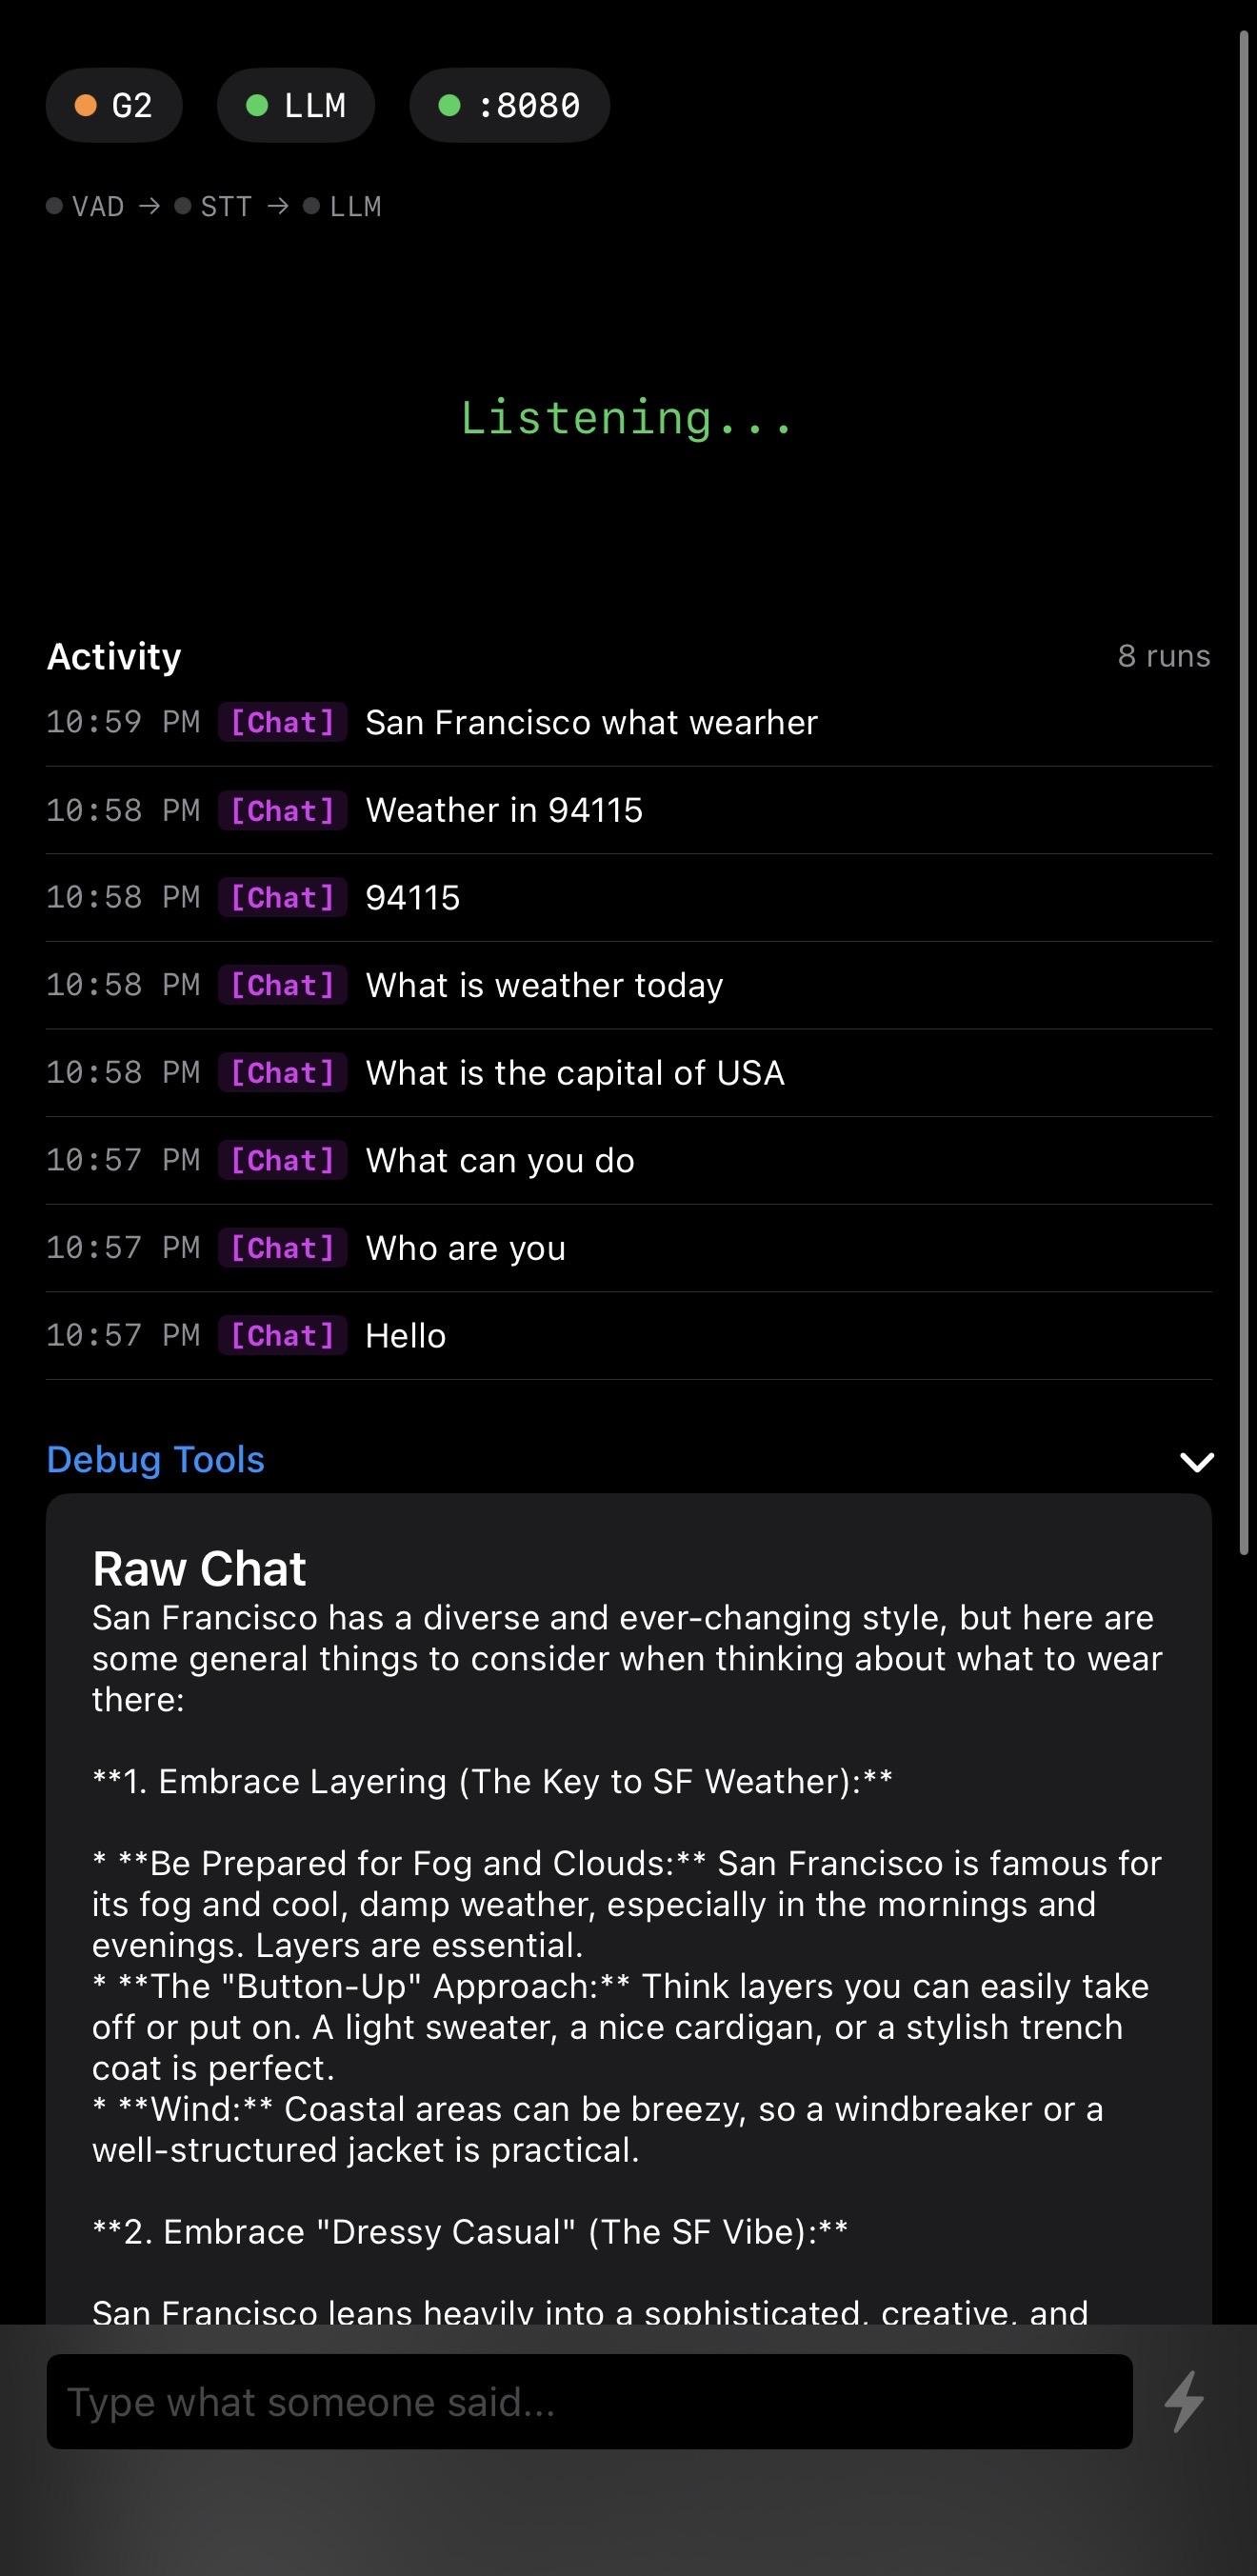Open "What is the capital of USA" entry
This screenshot has width=1257, height=2576.
[575, 1073]
